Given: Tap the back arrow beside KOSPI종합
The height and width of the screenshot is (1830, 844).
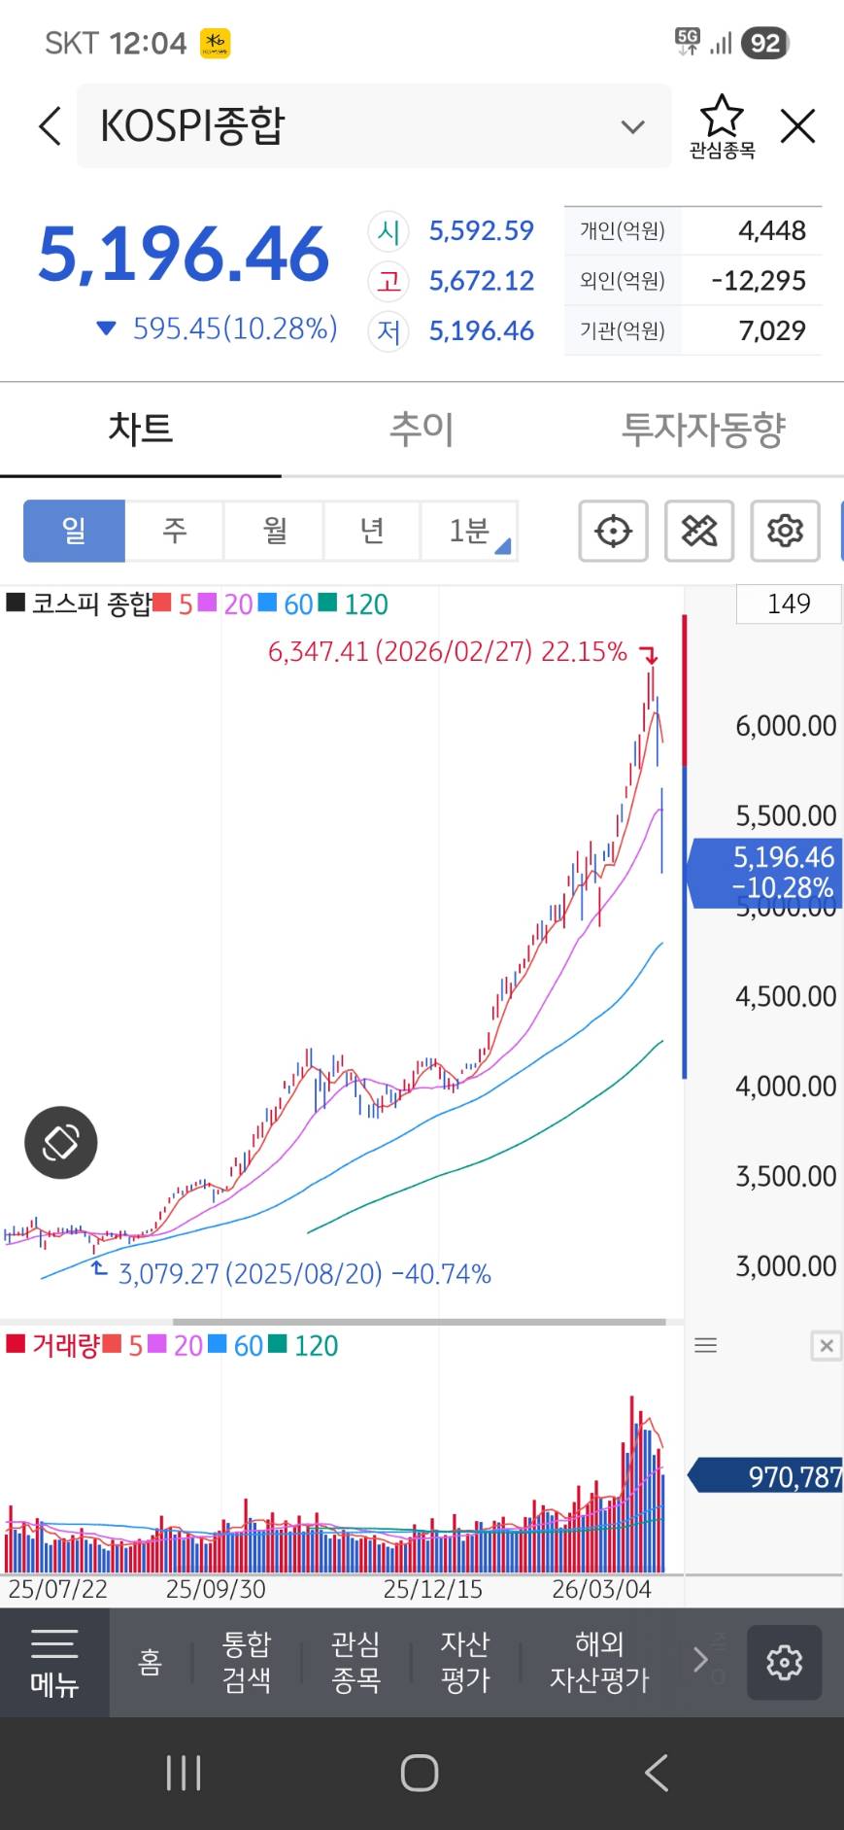Looking at the screenshot, I should pos(51,126).
